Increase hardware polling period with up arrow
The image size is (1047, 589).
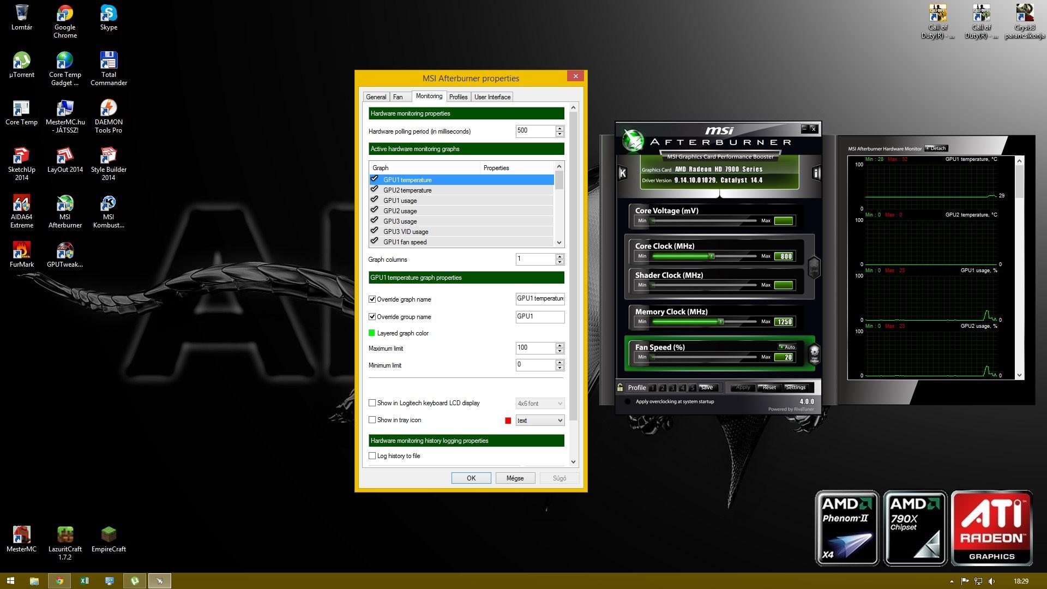pos(559,128)
